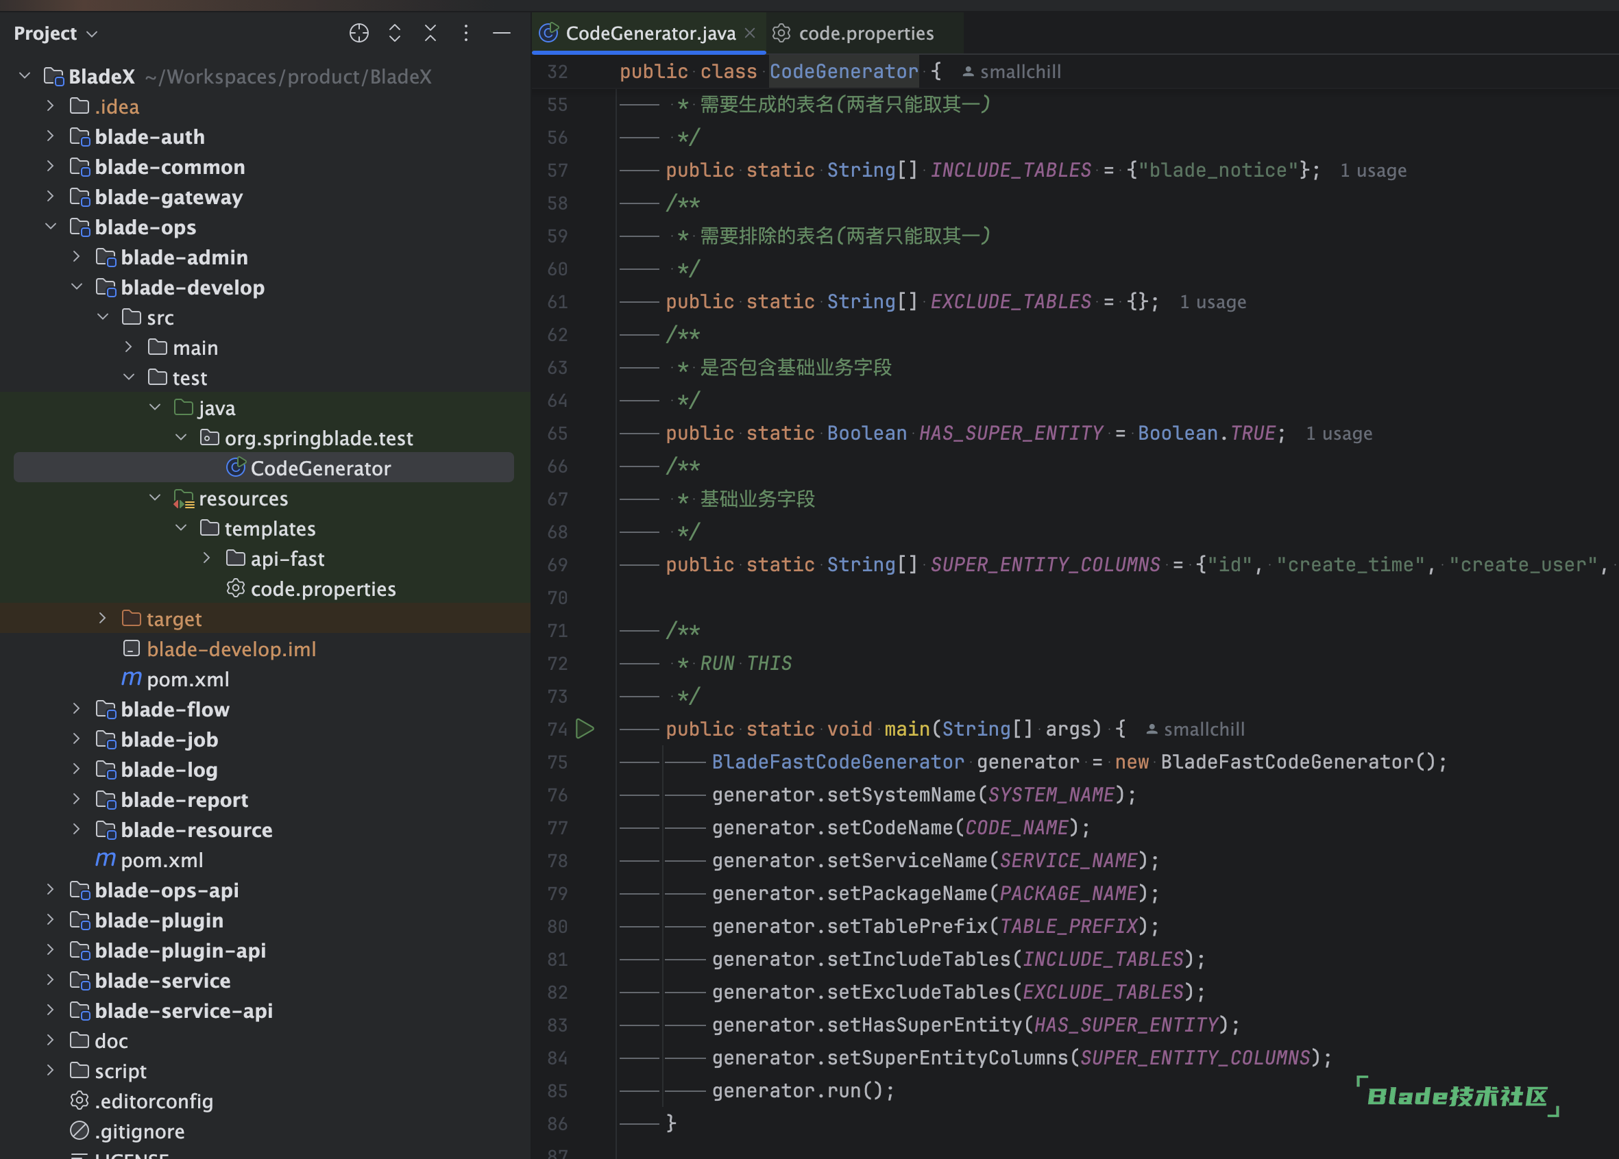Select the java test sources folder

click(205, 408)
